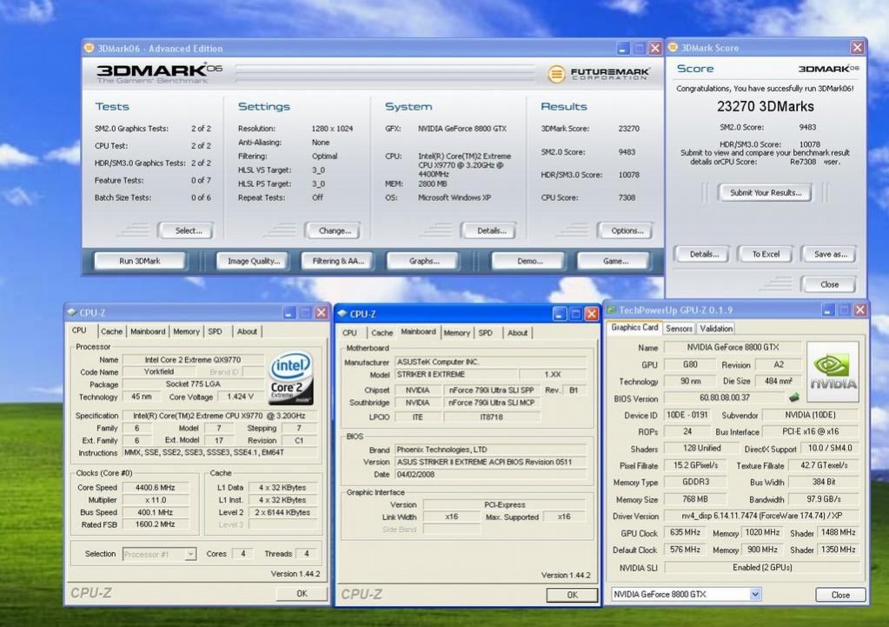Click the Run 3DMark button
The height and width of the screenshot is (627, 889).
coord(139,261)
